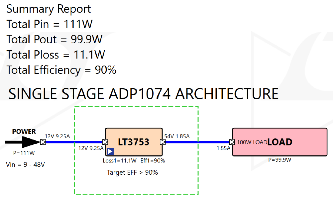Click the POWER label text
The image size is (333, 202).
coord(24,132)
